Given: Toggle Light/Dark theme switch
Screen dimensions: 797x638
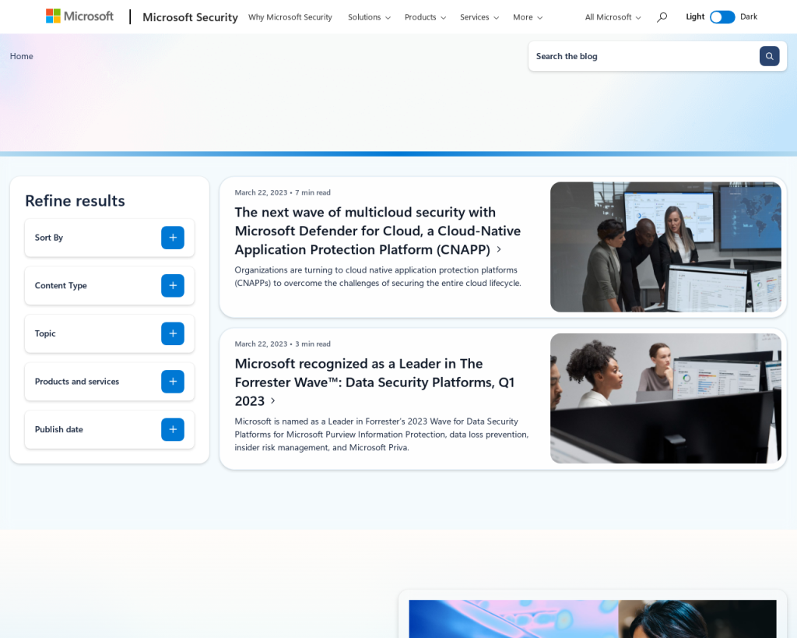Looking at the screenshot, I should click(722, 17).
